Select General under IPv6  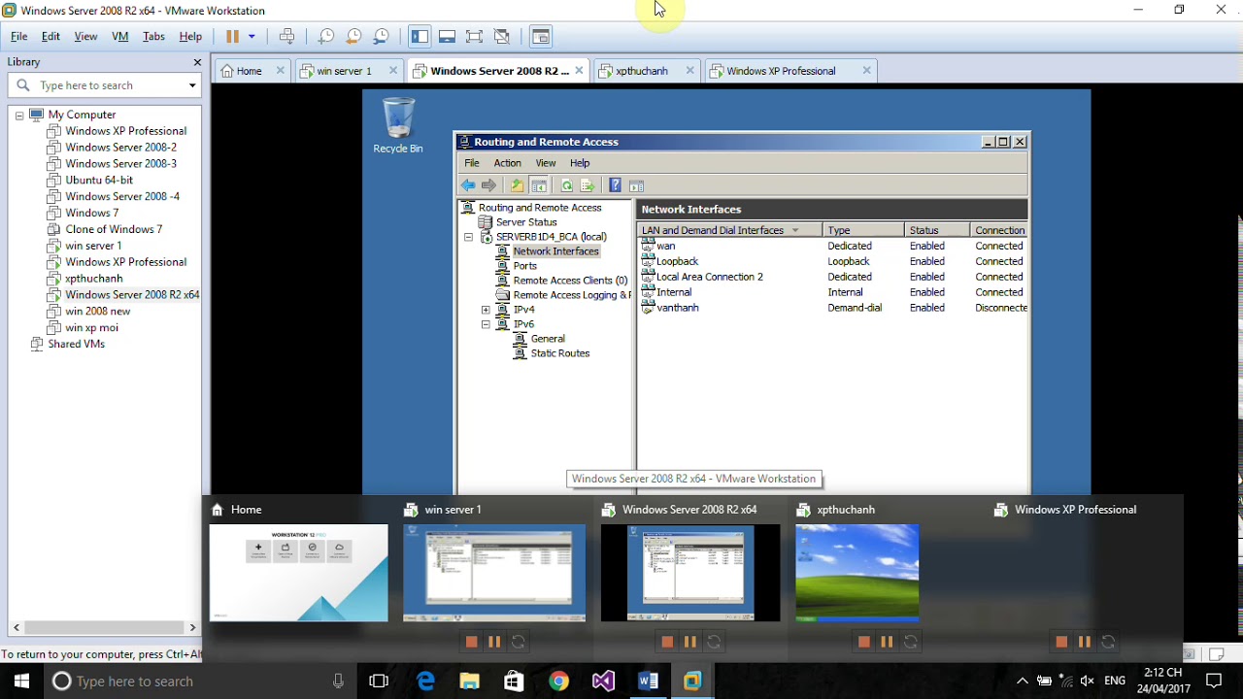548,339
